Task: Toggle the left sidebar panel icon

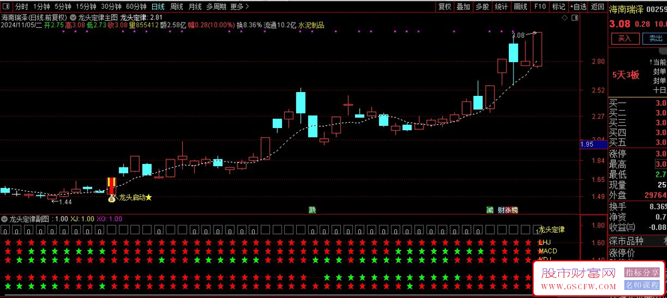Action: (x=5, y=7)
